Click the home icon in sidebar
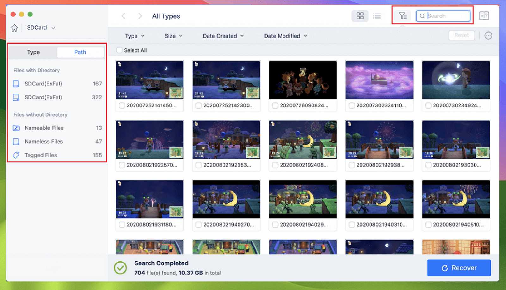506x290 pixels. coord(14,28)
